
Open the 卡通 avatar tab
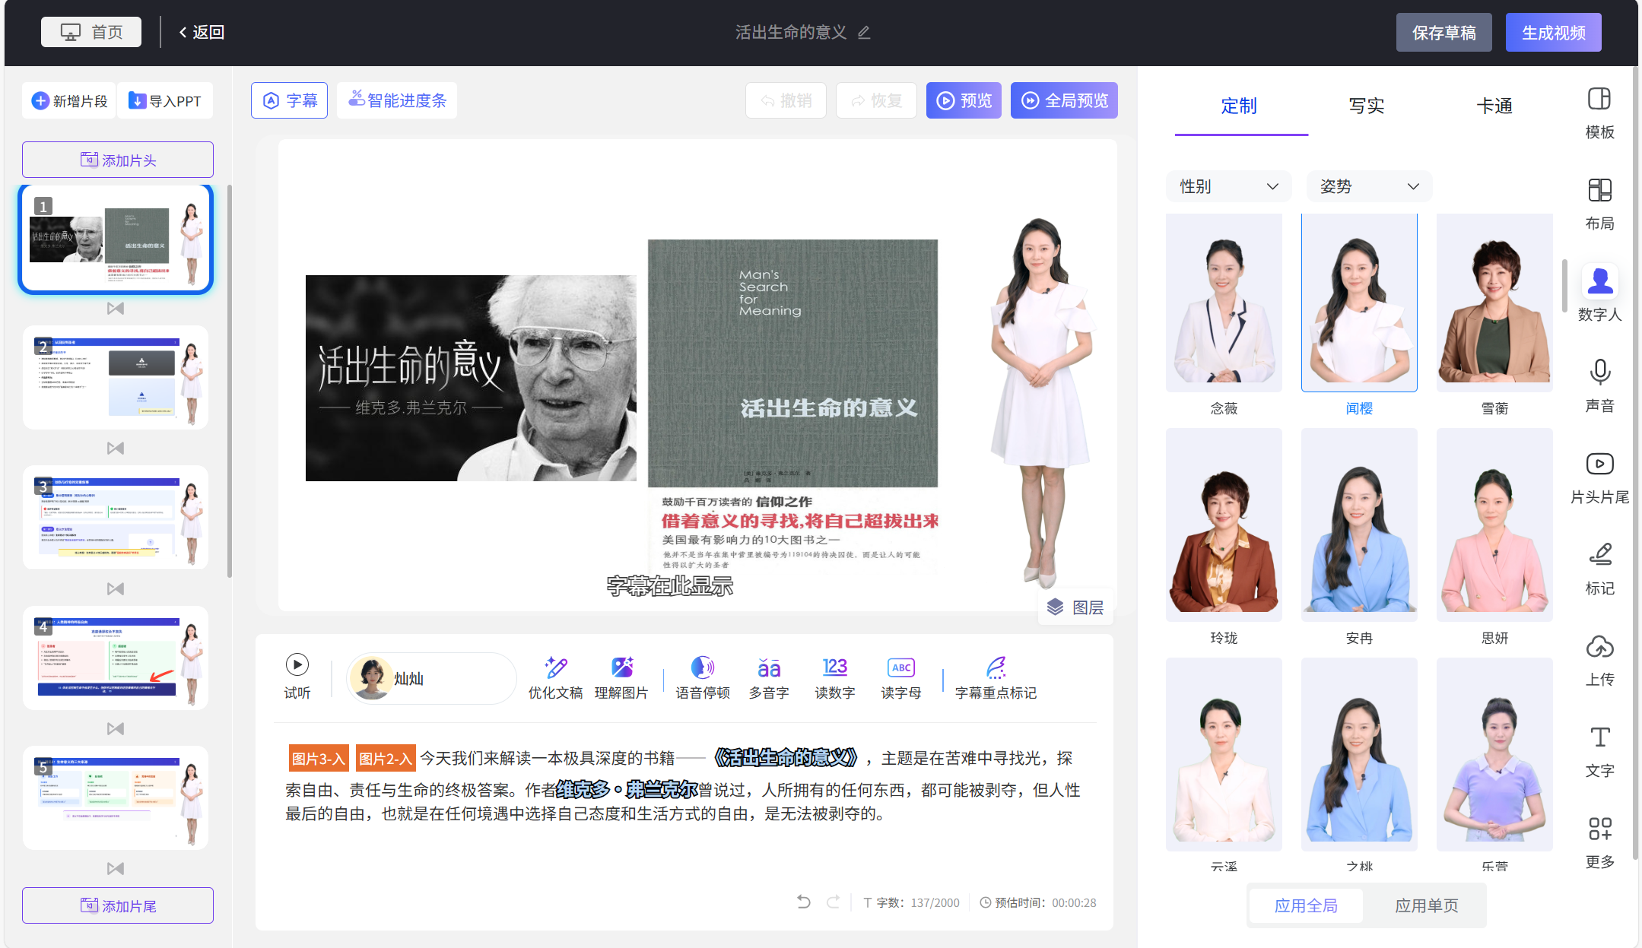pos(1494,106)
